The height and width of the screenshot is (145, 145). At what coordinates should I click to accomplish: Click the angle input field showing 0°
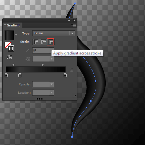click(41, 51)
